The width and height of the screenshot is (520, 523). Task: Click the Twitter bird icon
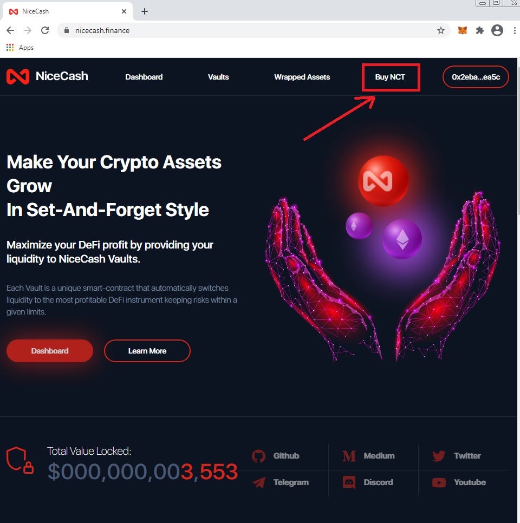click(439, 456)
